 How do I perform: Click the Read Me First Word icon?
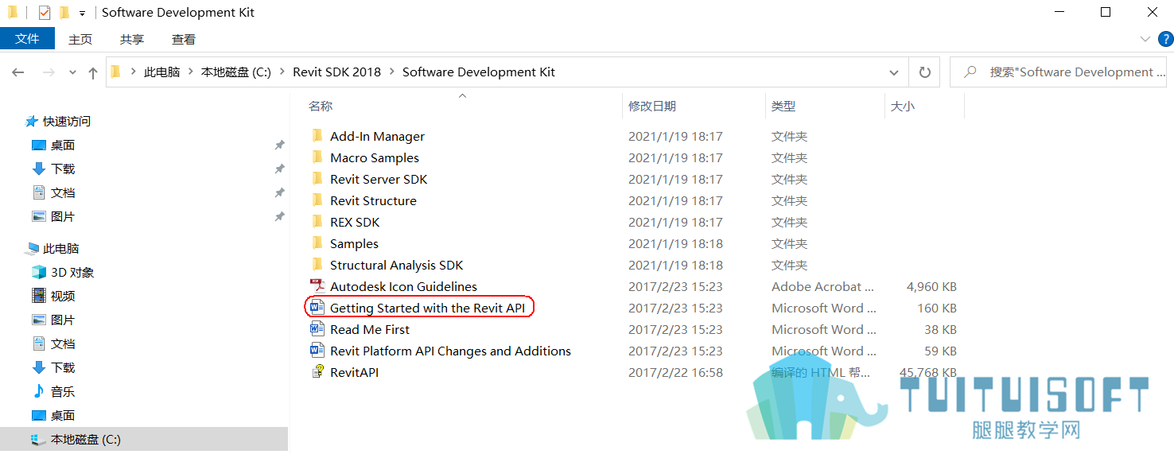click(x=317, y=329)
